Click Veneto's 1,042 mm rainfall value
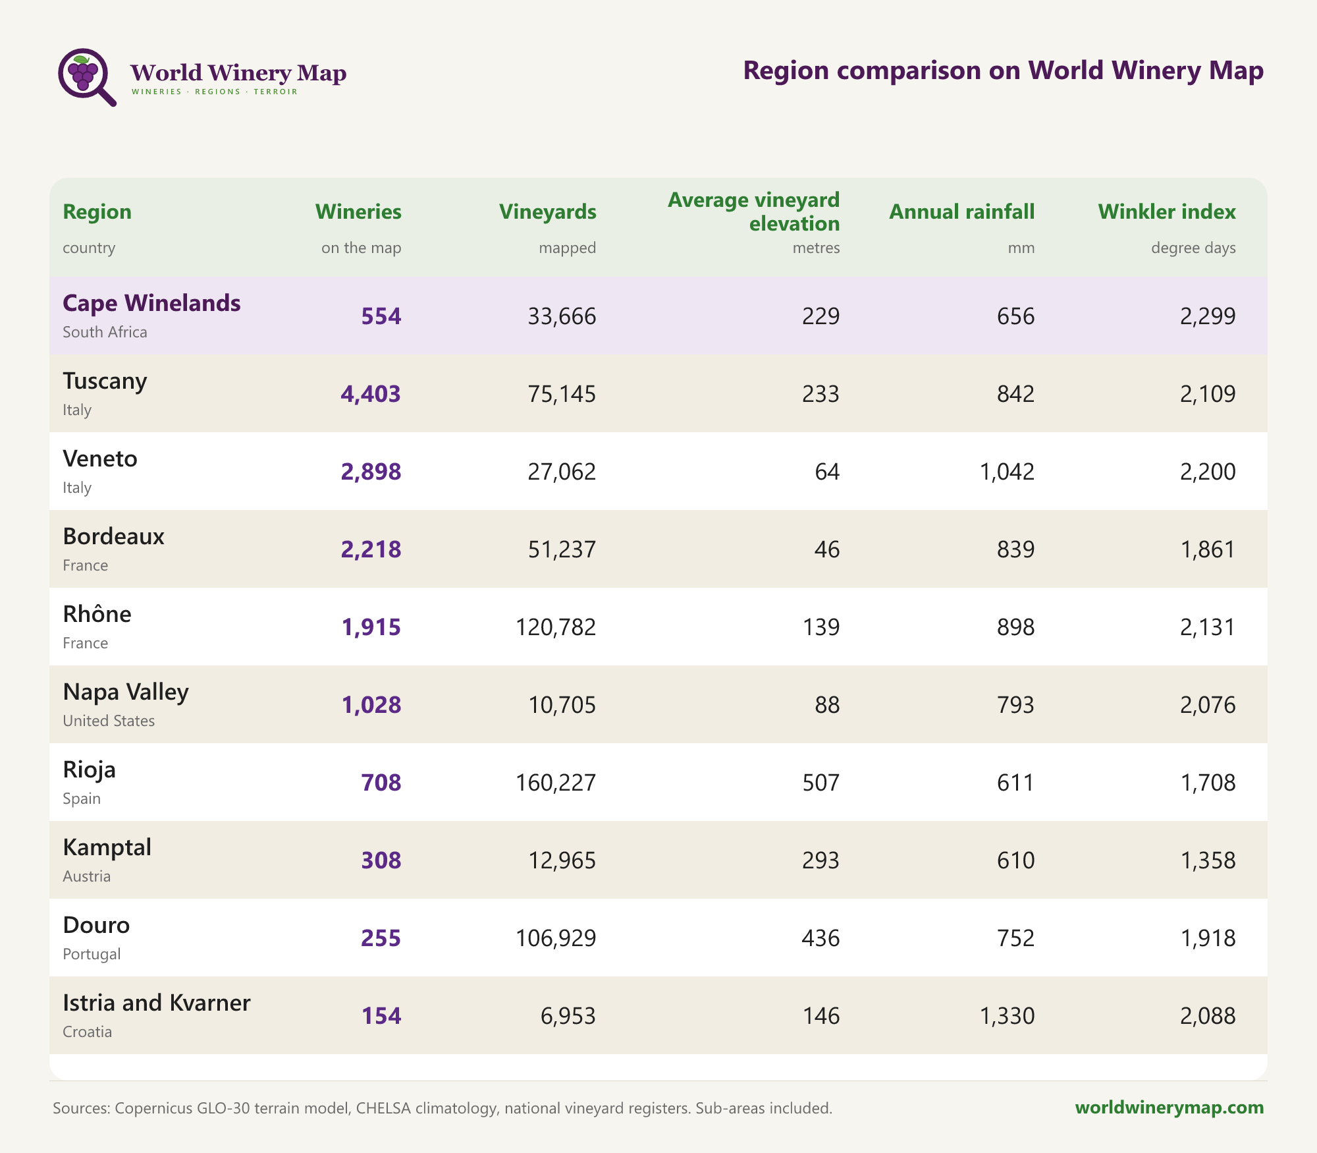1317x1153 pixels. tap(1007, 472)
